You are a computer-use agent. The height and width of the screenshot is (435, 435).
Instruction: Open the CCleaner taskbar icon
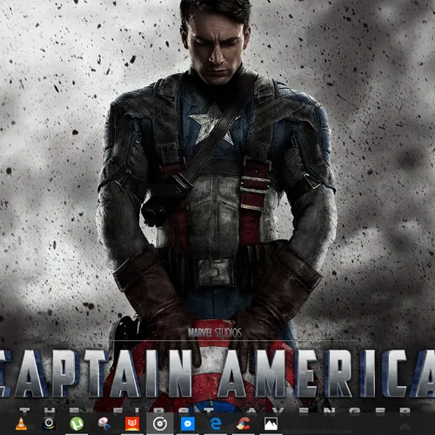pos(244,424)
